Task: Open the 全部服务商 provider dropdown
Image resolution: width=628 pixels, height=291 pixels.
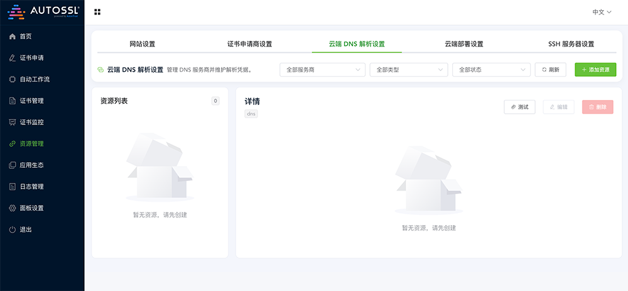Action: click(322, 70)
